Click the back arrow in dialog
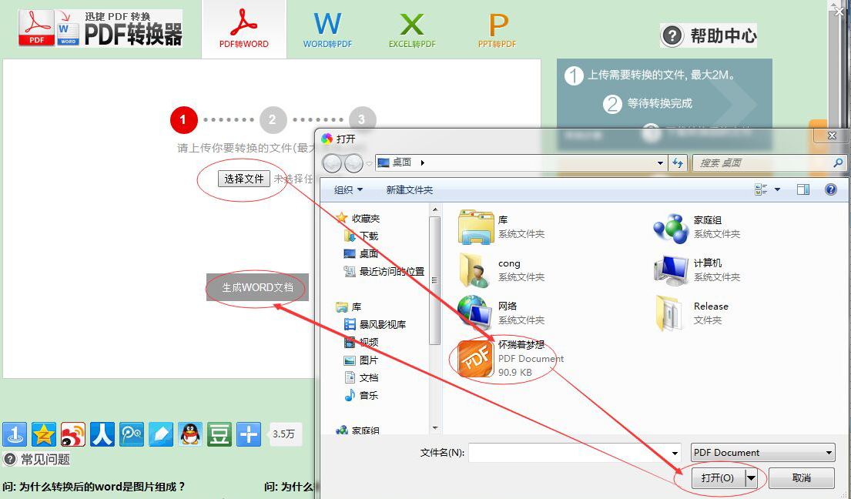Viewport: 851px width, 499px height. point(333,162)
